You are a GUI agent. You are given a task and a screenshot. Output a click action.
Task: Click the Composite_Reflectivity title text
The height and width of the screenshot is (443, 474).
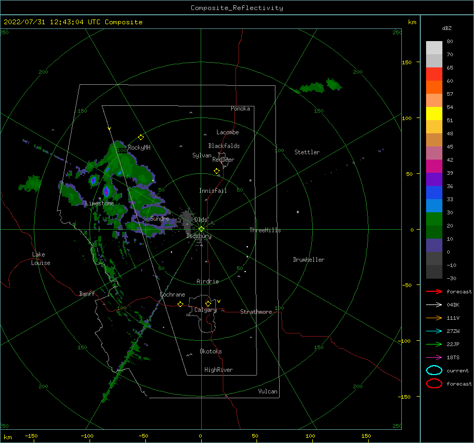(236, 8)
